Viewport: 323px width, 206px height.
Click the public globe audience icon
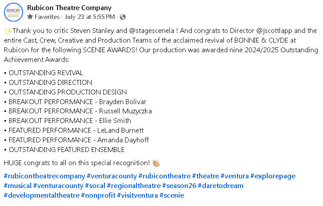coord(122,17)
